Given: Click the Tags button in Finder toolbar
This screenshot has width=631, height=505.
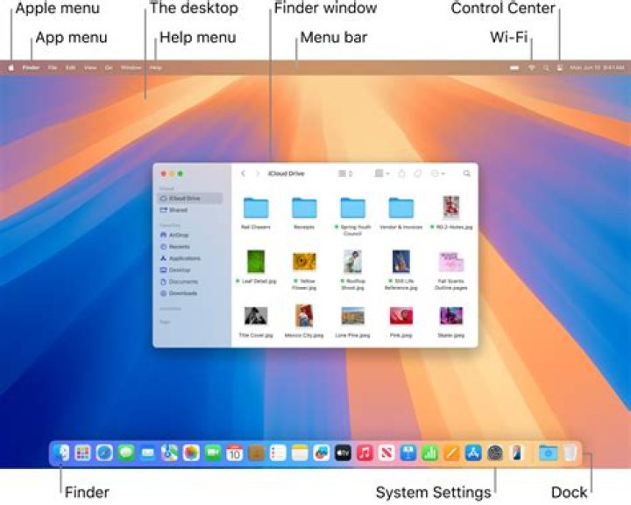Looking at the screenshot, I should point(418,173).
